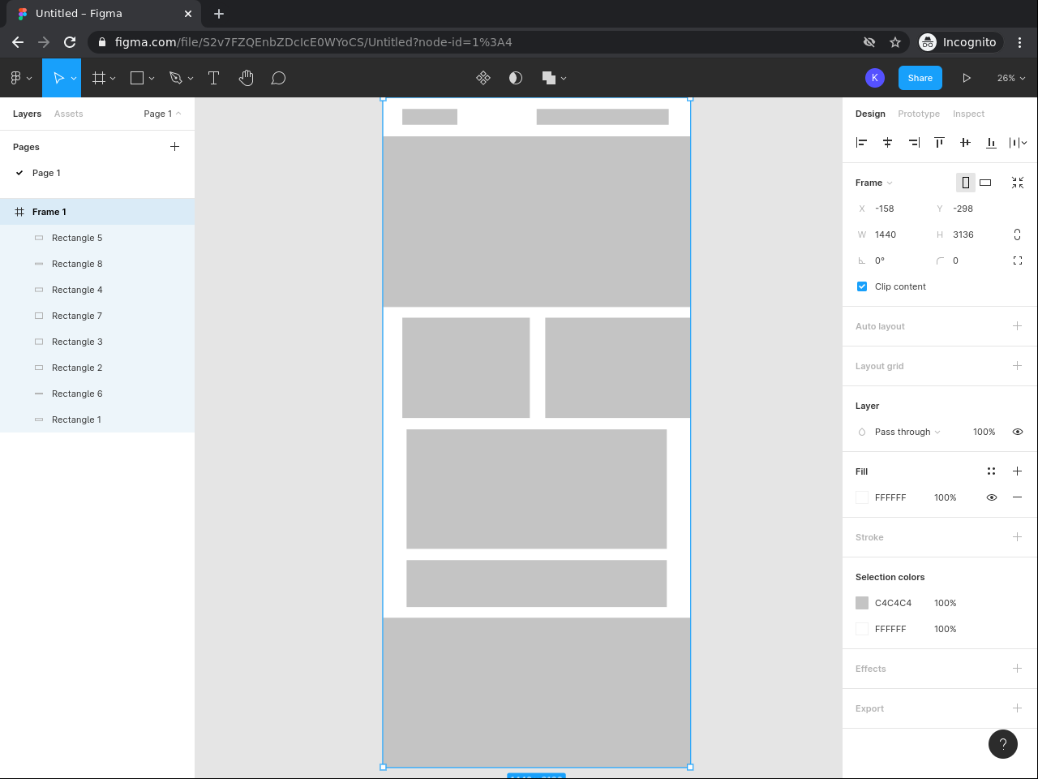This screenshot has height=779, width=1038.
Task: Select the Hand tool
Action: [247, 78]
